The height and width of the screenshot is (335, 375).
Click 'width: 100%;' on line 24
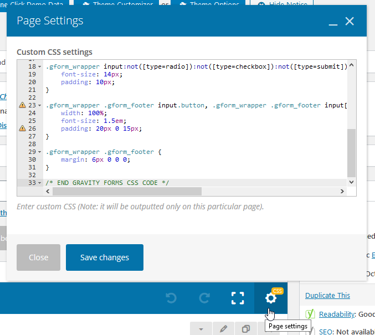click(84, 113)
